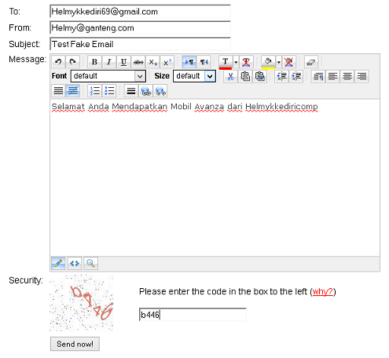
Task: Click the Subject field
Action: pos(140,44)
